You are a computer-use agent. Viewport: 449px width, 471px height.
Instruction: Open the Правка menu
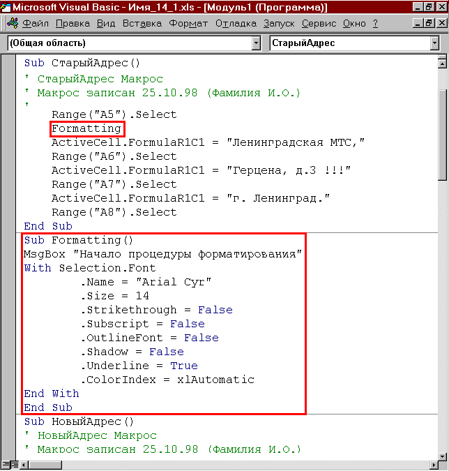73,24
